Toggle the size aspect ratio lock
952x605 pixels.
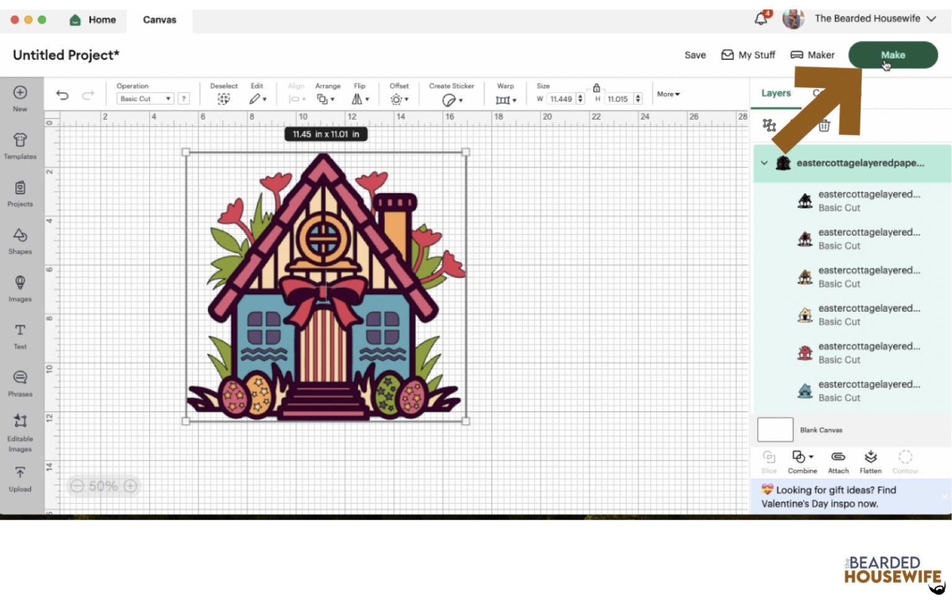(x=596, y=87)
